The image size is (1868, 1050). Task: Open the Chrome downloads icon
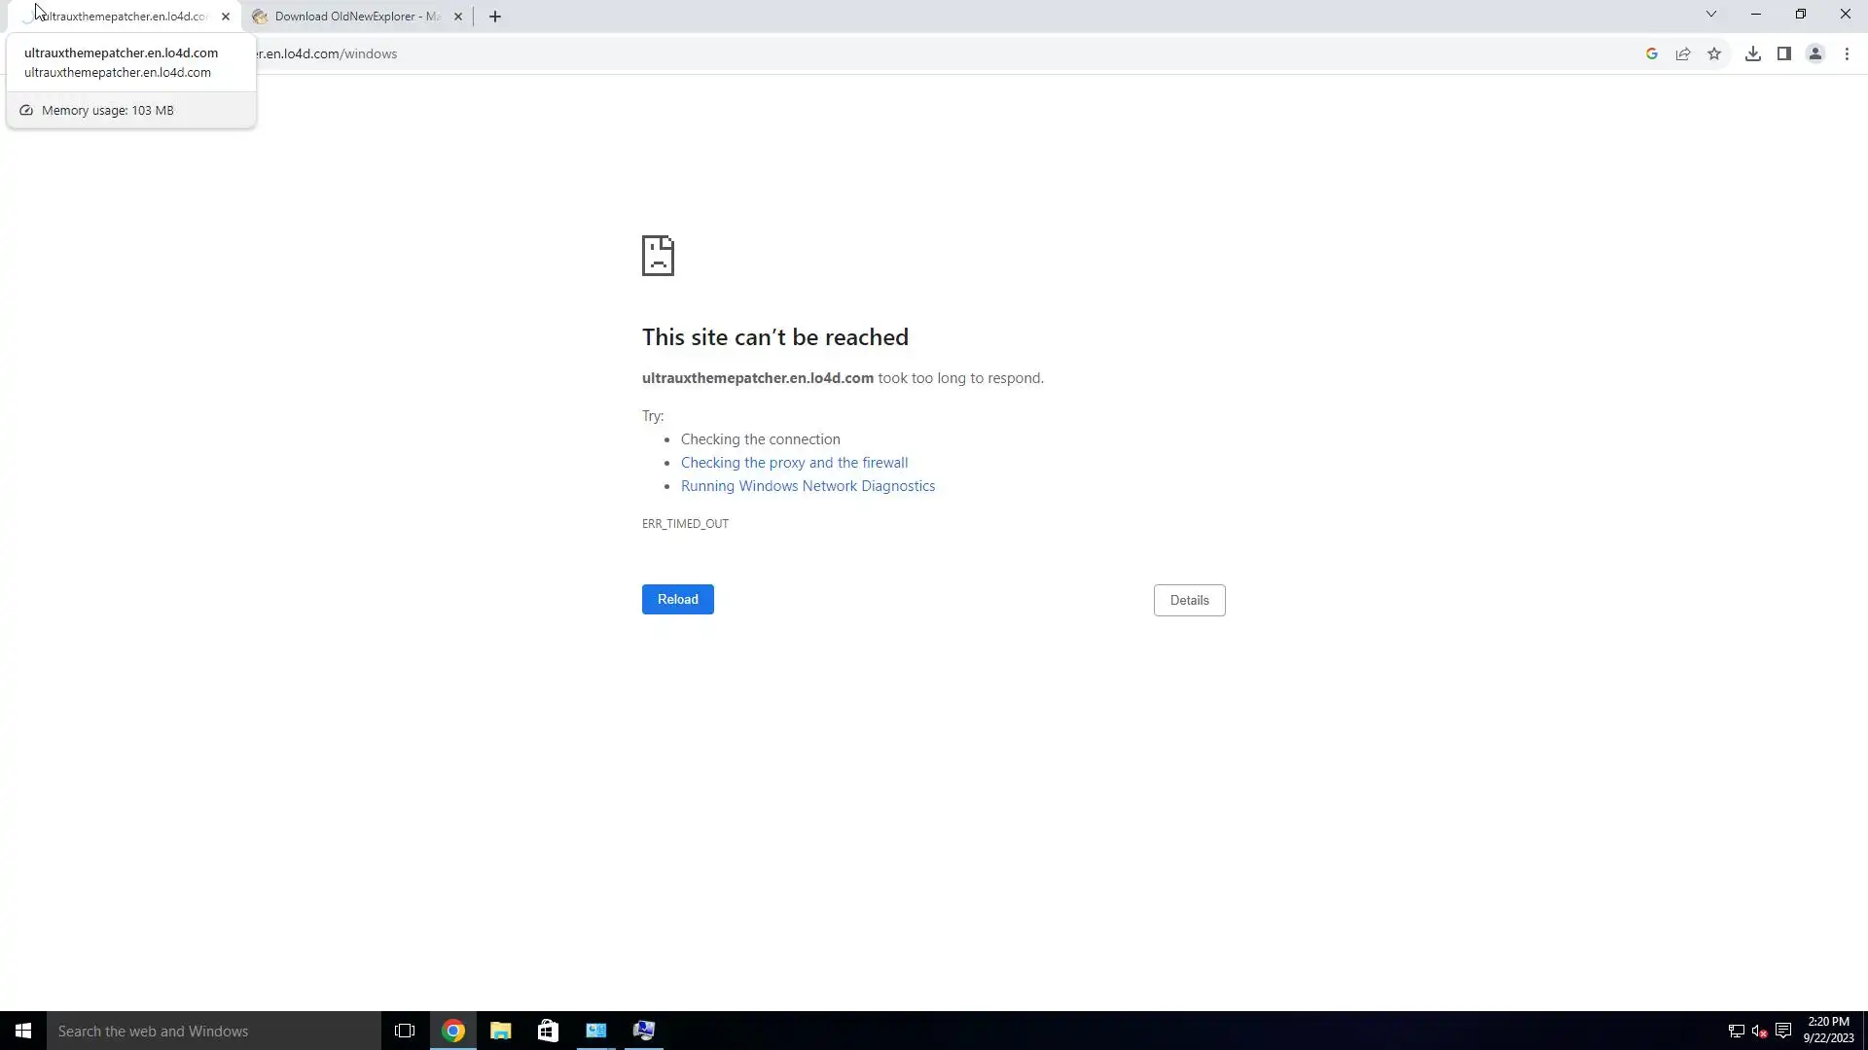pos(1752,54)
